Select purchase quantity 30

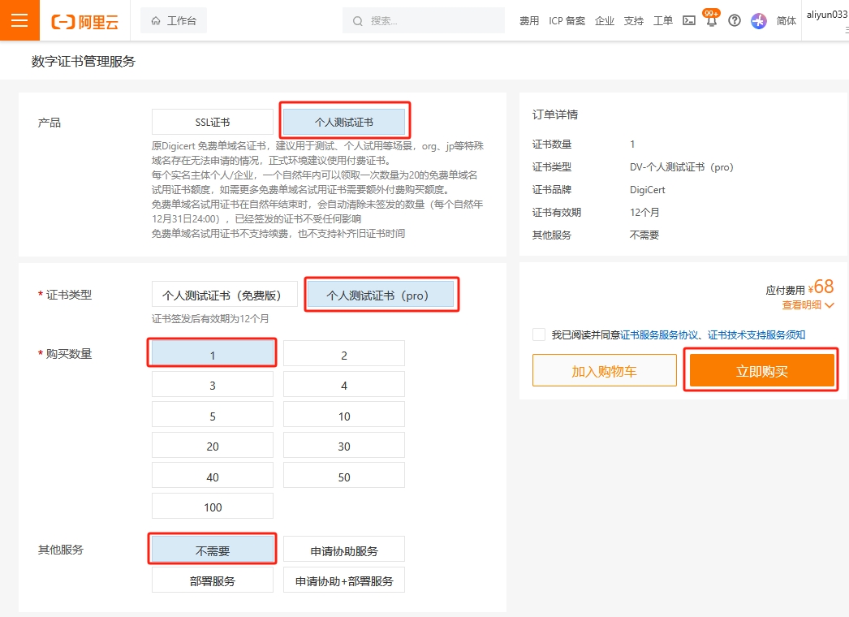click(x=344, y=446)
